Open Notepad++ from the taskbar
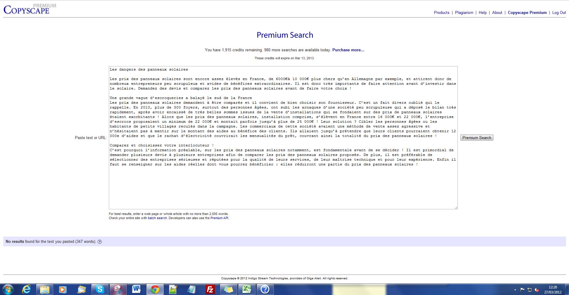 click(173, 289)
